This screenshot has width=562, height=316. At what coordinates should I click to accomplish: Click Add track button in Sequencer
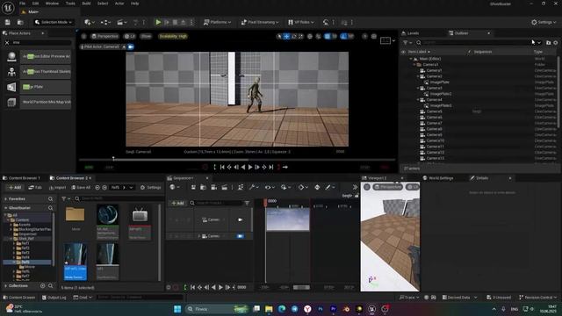click(177, 203)
